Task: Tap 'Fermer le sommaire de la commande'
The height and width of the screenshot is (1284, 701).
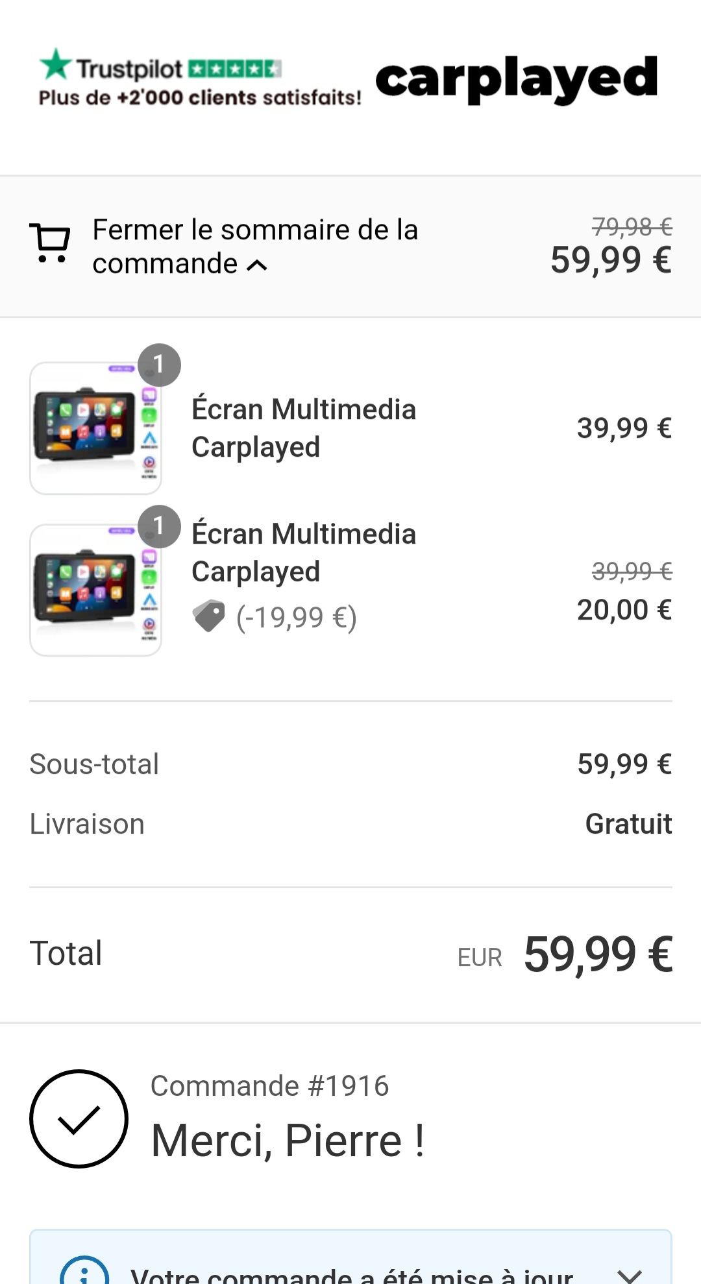Action: click(254, 246)
